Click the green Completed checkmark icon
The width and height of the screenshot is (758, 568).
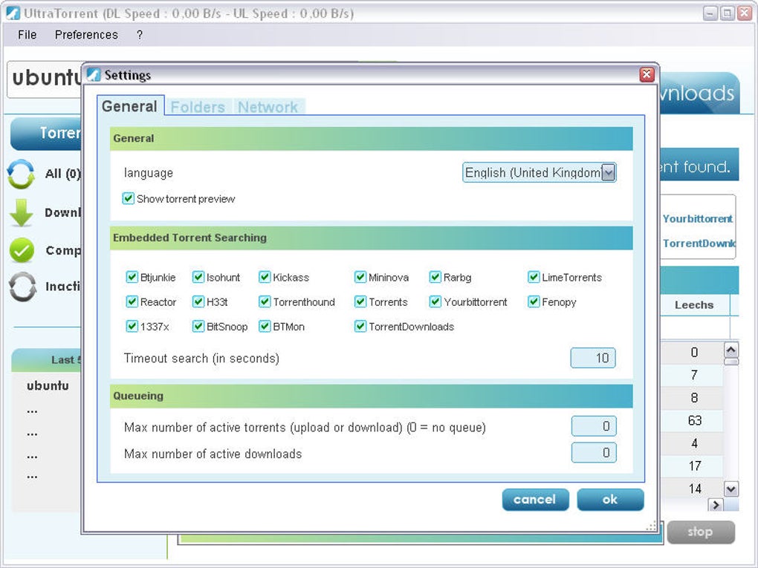22,250
